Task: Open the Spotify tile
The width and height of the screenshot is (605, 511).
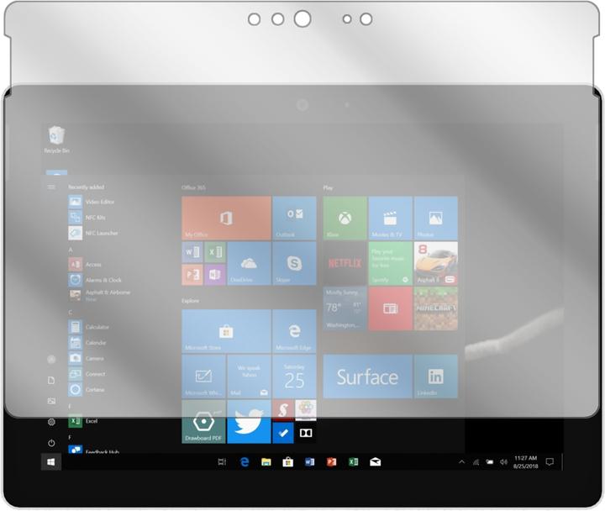Action: 391,264
